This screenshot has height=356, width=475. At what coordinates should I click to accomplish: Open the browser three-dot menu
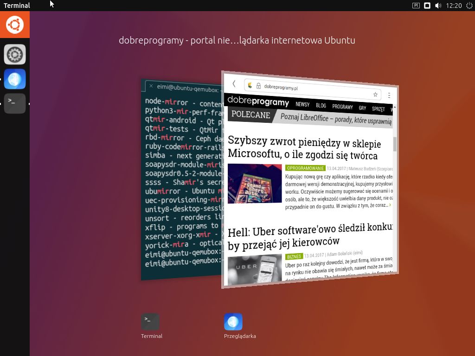tap(389, 95)
